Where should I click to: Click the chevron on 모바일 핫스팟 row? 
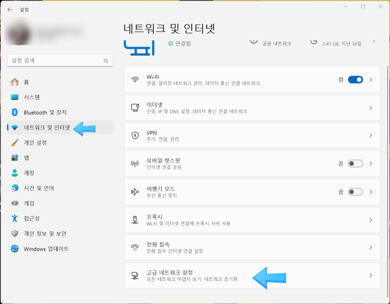[x=371, y=164]
